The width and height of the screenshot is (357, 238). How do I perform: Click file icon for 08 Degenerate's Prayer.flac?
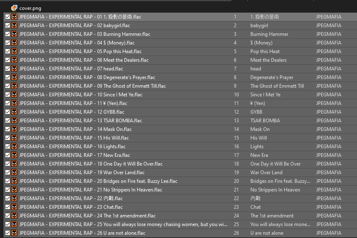click(14, 77)
